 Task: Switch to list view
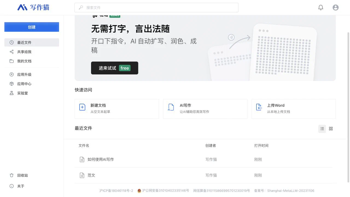click(x=322, y=129)
